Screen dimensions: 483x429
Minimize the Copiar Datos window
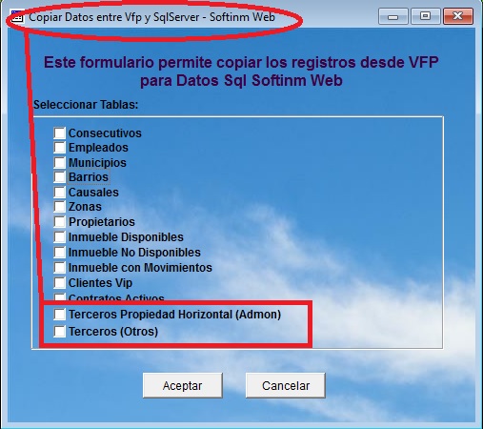click(x=393, y=16)
